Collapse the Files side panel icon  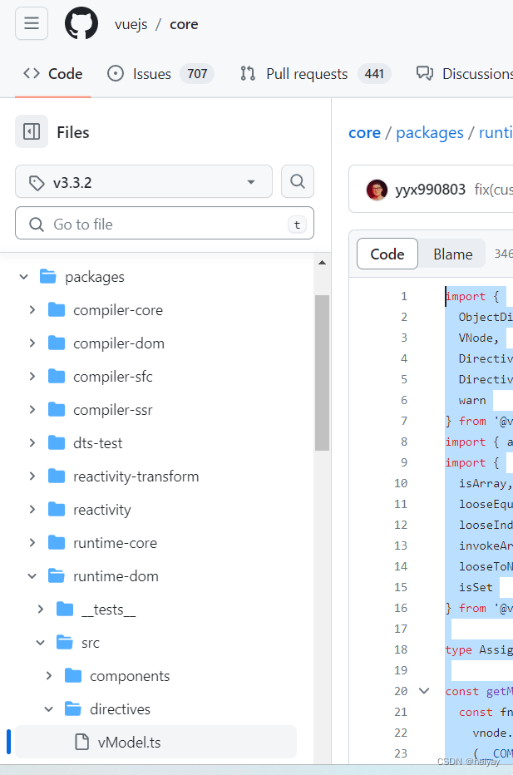pos(32,131)
